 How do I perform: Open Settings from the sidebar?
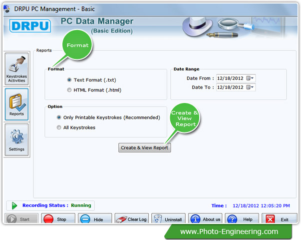[x=16, y=139]
